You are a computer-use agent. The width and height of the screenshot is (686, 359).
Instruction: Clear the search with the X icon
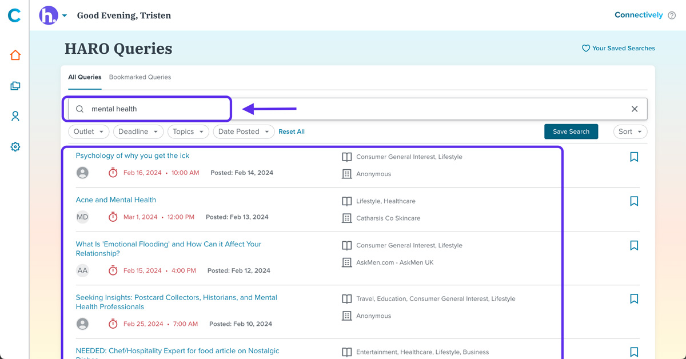635,109
